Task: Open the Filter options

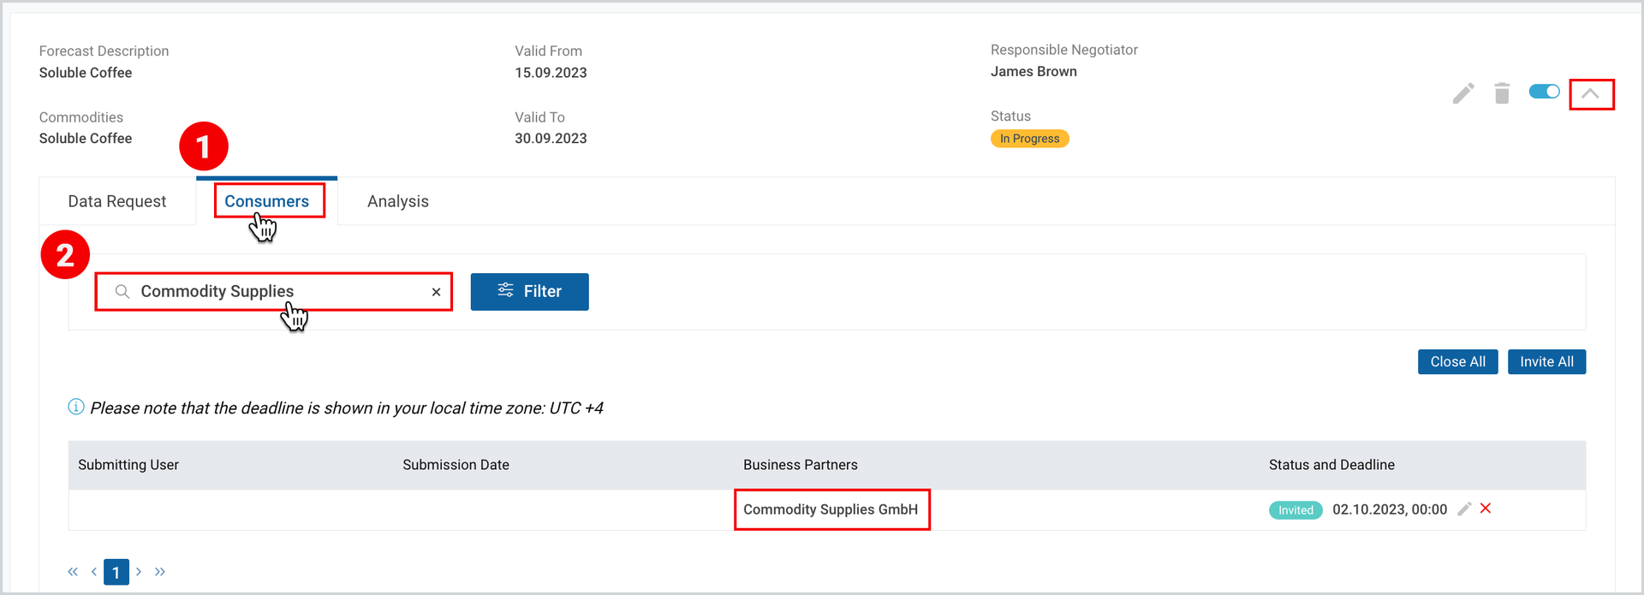Action: coord(529,292)
